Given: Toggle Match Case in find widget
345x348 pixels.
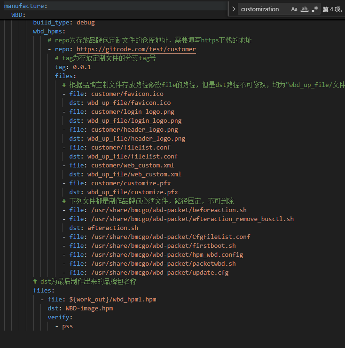Looking at the screenshot, I should coord(294,9).
